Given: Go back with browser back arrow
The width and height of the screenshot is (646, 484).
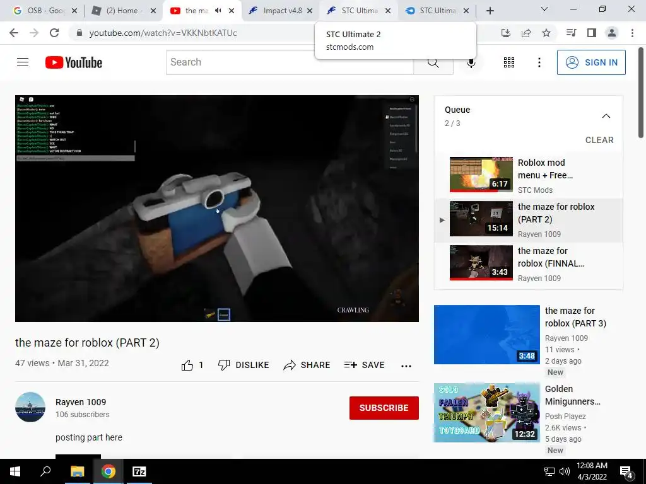Looking at the screenshot, I should click(14, 33).
